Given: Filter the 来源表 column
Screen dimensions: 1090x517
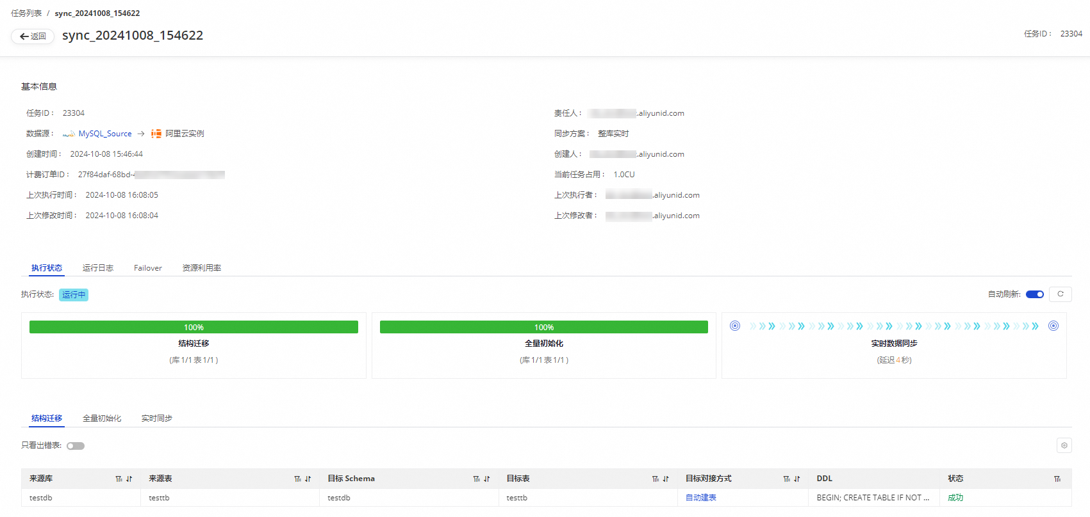Looking at the screenshot, I should (297, 479).
